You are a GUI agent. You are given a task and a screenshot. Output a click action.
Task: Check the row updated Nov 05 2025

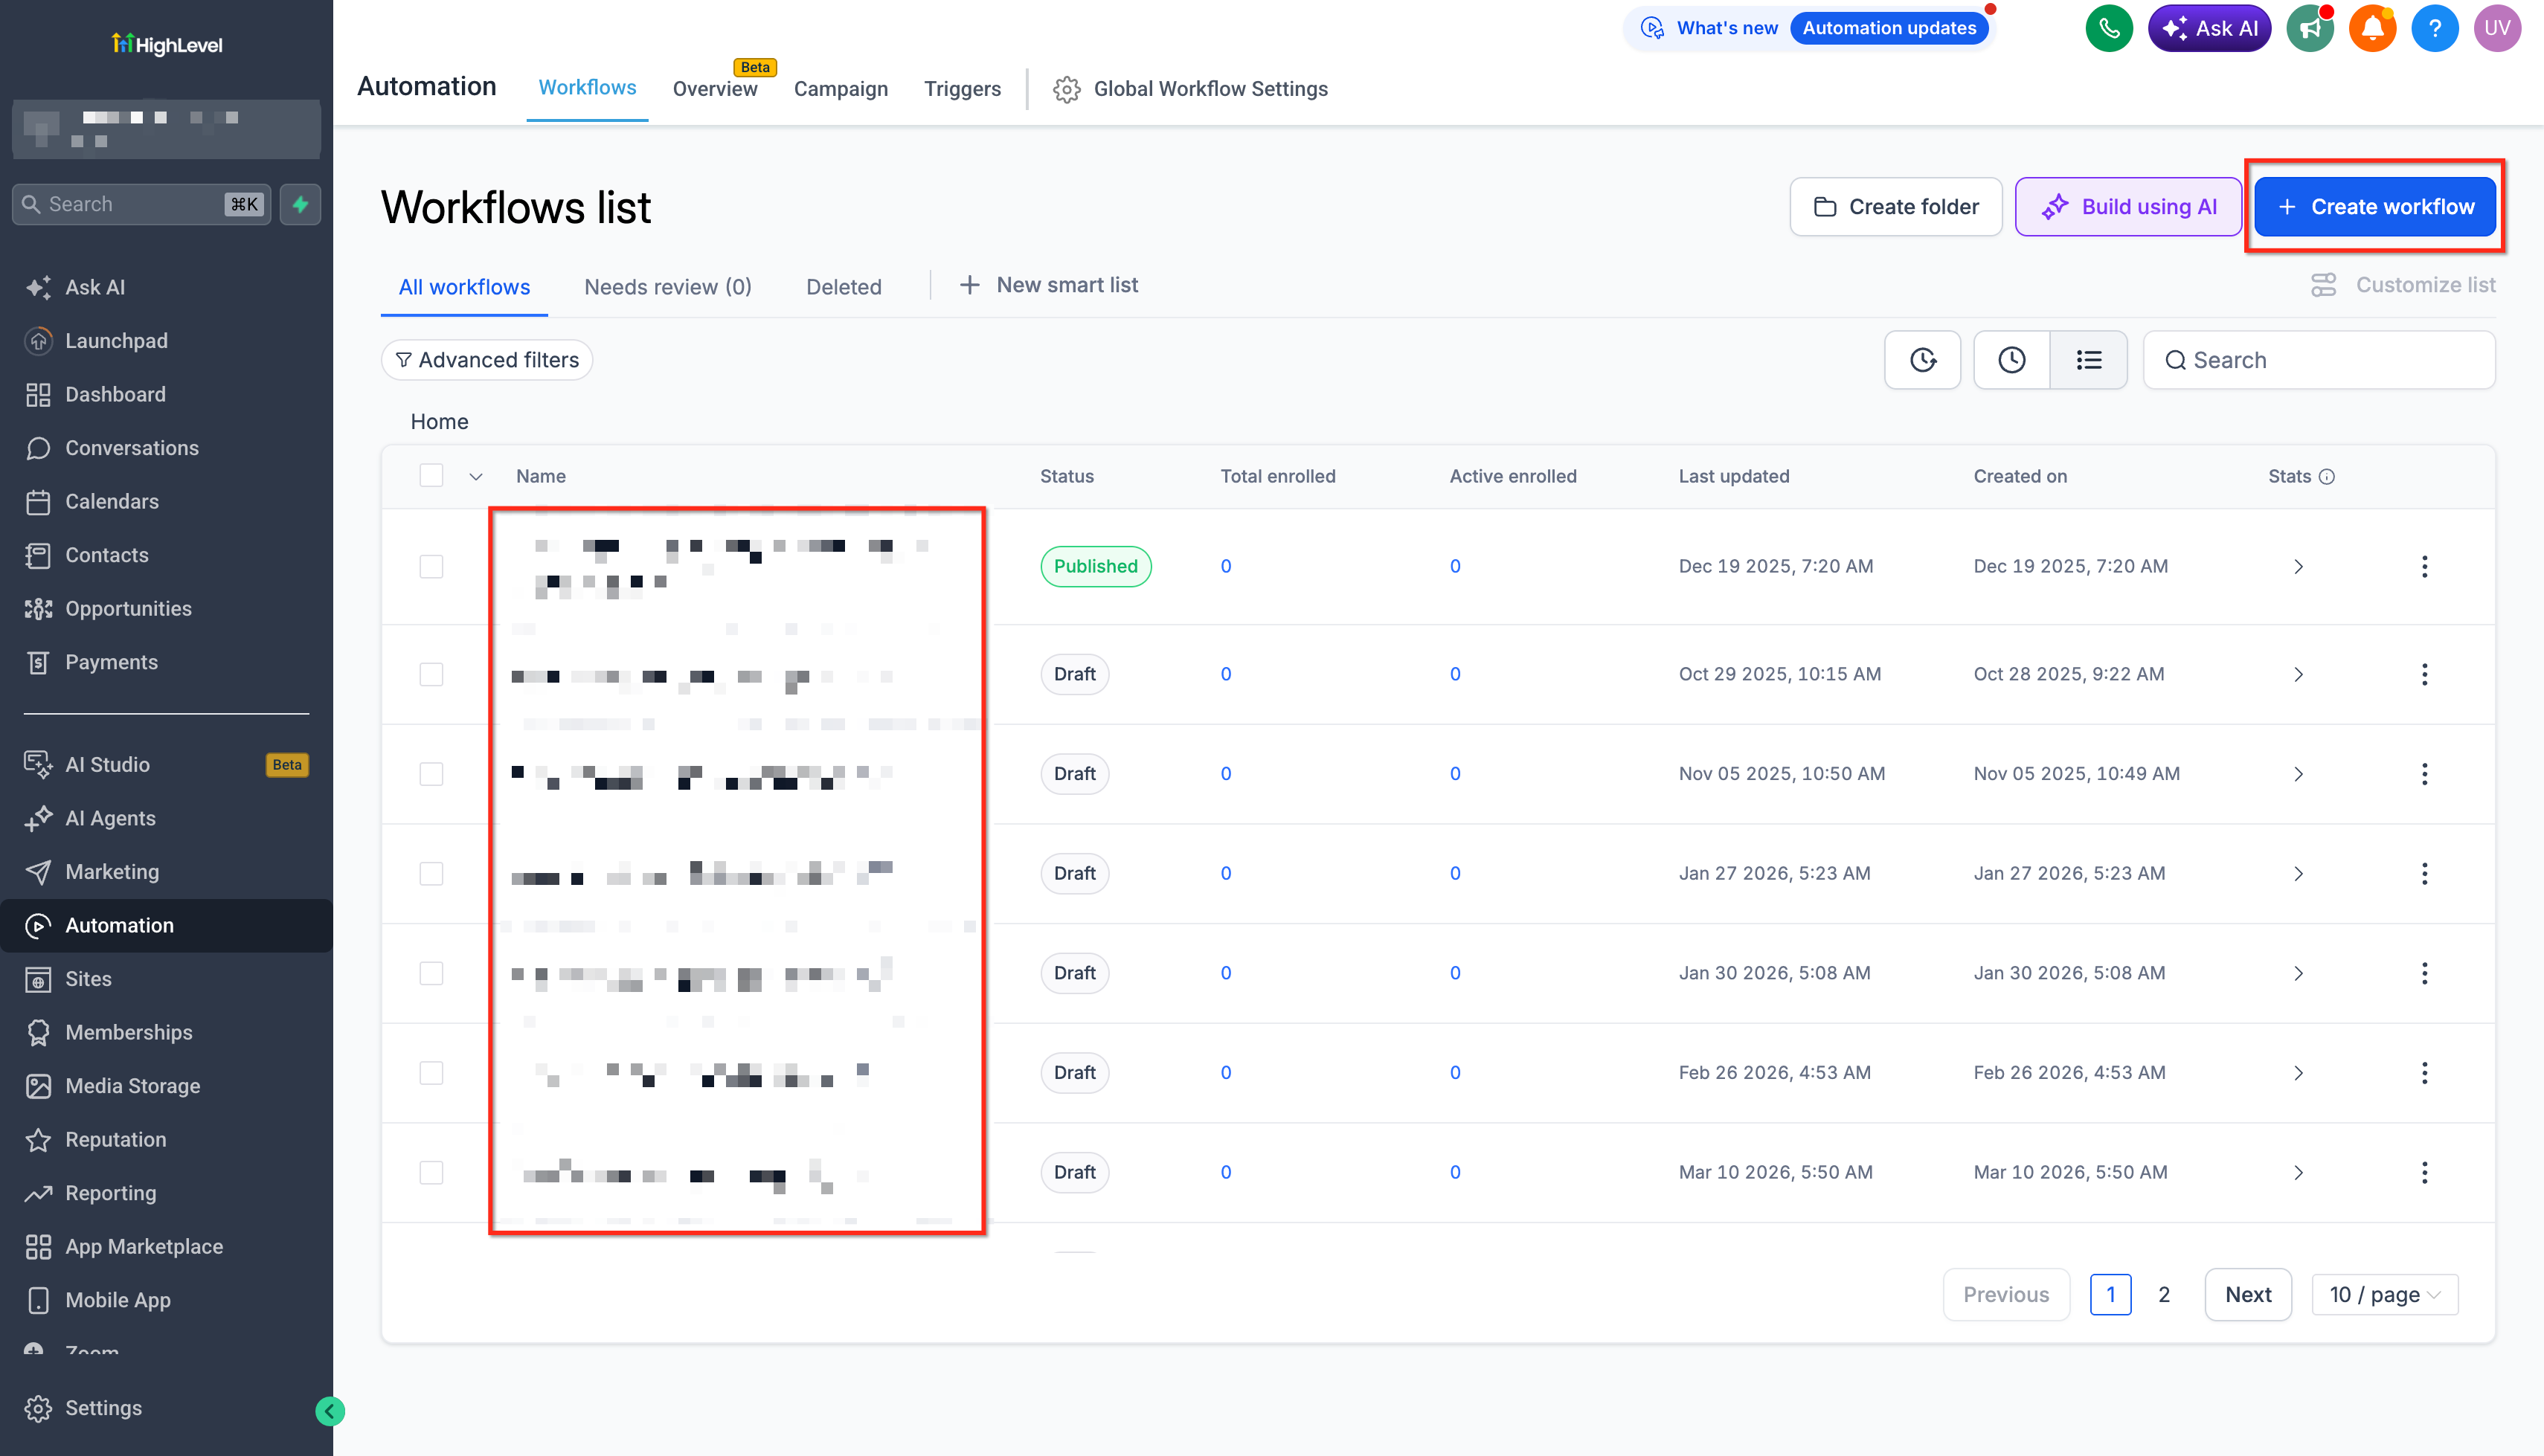tap(431, 774)
